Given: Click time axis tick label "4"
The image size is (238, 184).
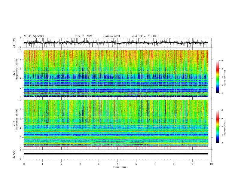Looking at the screenshot, I should click(x=99, y=164).
